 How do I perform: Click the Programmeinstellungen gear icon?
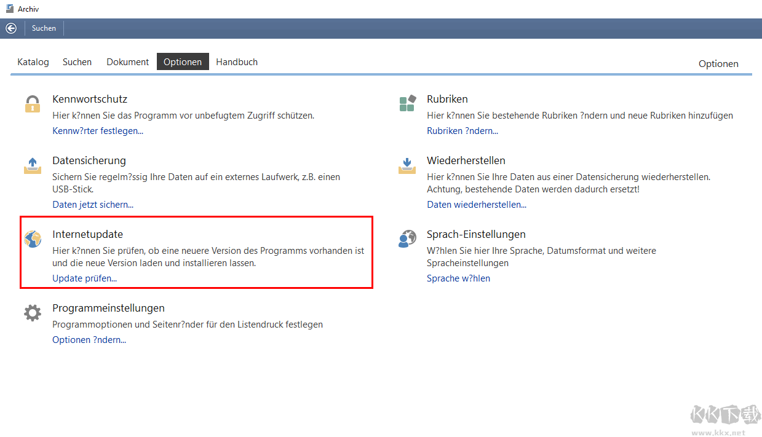coord(33,313)
